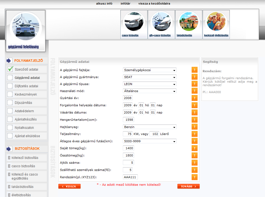This screenshot has width=265, height=197.
Task: Click the TOVÁBB next button
Action: pos(188,186)
